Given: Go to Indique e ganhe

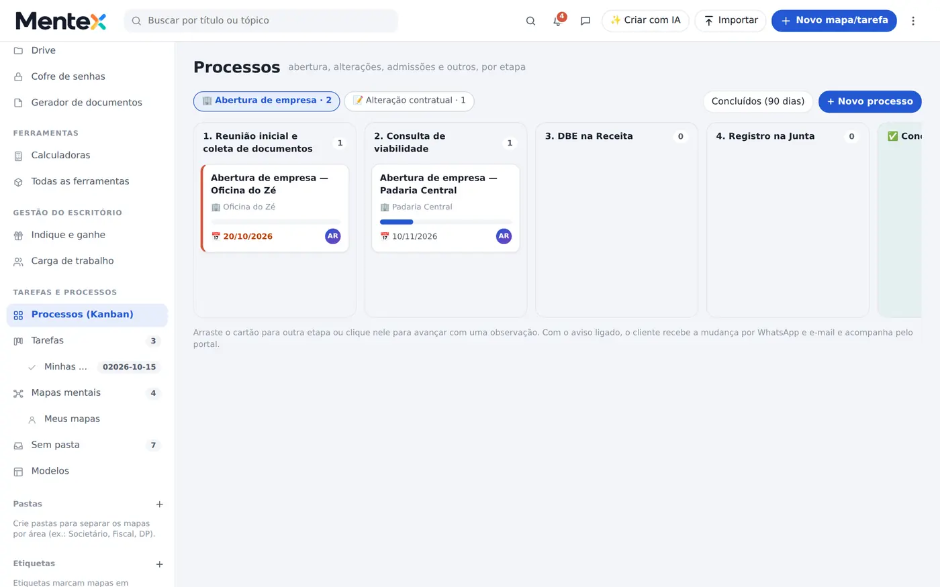Looking at the screenshot, I should 87,235.
